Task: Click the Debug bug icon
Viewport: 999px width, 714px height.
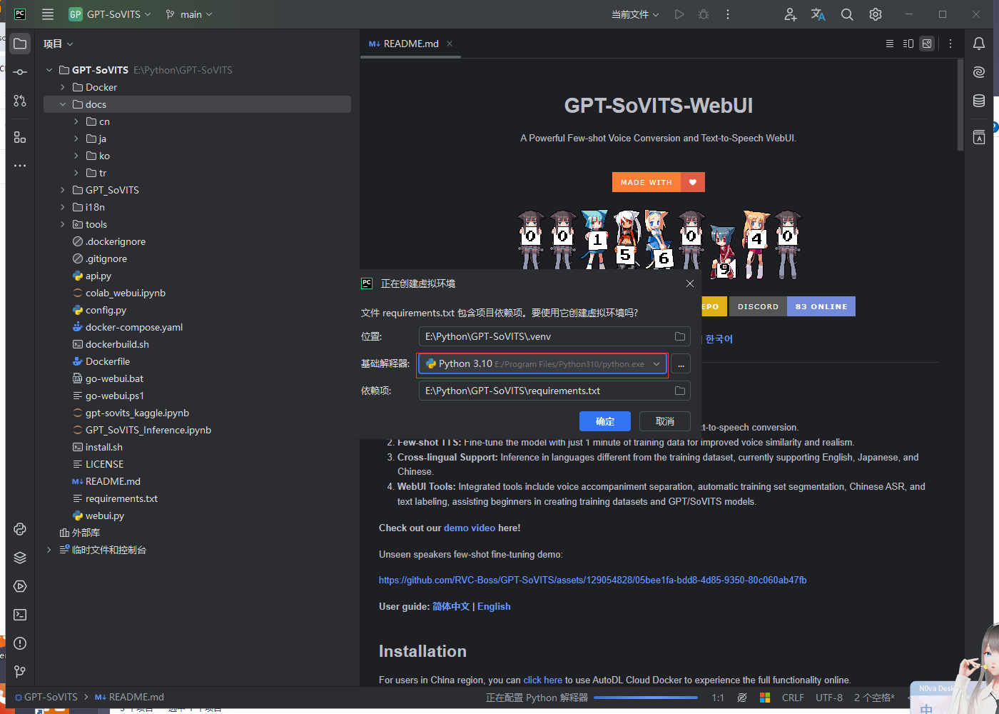Action: (704, 14)
